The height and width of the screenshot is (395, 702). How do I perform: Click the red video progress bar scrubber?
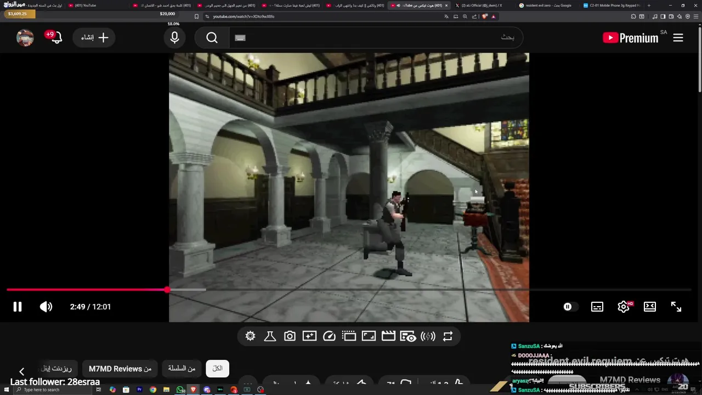coord(167,290)
